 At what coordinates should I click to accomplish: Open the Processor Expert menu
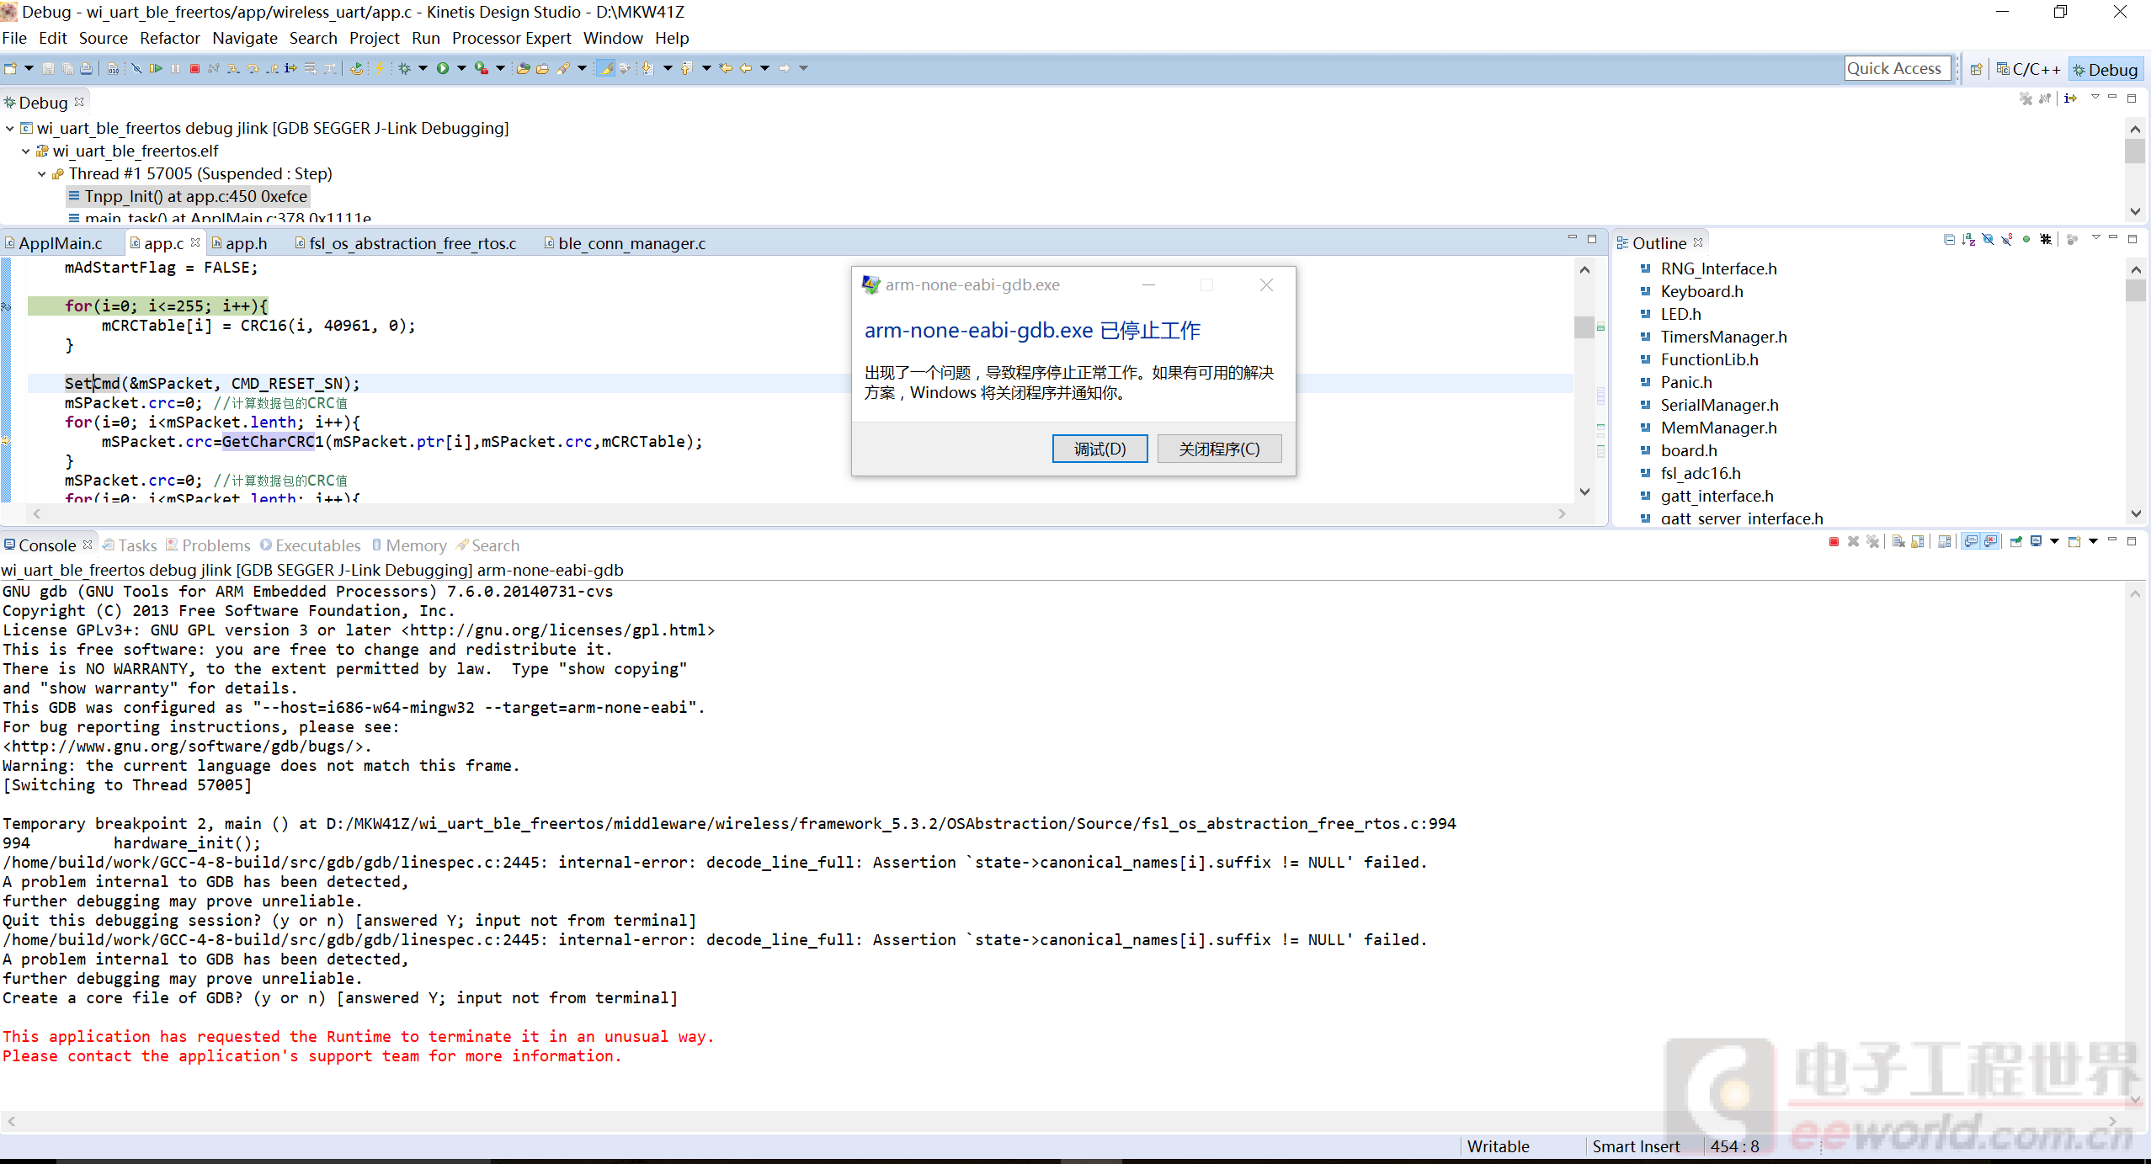point(511,38)
